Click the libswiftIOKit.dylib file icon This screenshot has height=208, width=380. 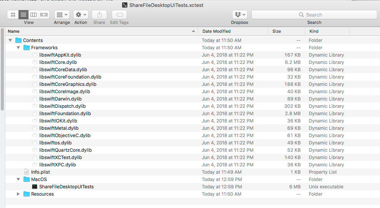[35, 121]
